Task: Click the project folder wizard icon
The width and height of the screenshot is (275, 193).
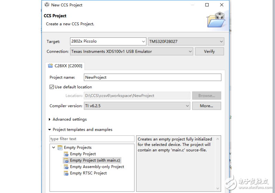Action: (216, 20)
